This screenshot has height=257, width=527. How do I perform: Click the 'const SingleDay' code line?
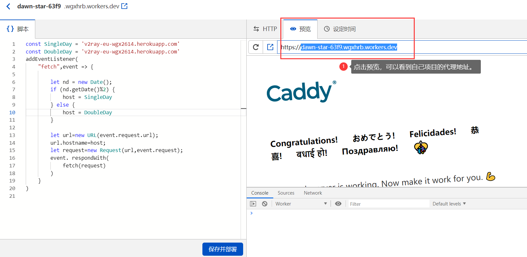[103, 44]
